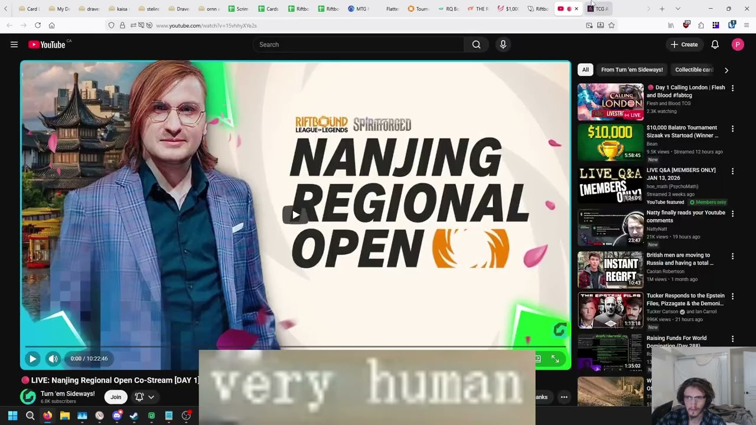Open Steam from taskbar
Viewport: 756px width, 425px height.
click(134, 416)
